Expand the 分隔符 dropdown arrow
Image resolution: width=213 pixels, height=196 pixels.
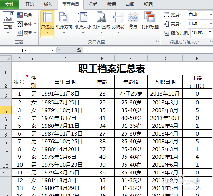tap(118, 33)
